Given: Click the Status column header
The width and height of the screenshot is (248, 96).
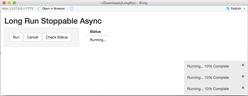Looking at the screenshot, I should pos(95,32).
